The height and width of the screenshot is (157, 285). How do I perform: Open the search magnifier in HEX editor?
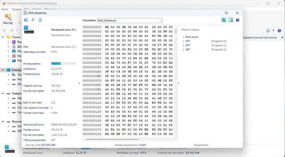[x=33, y=20]
